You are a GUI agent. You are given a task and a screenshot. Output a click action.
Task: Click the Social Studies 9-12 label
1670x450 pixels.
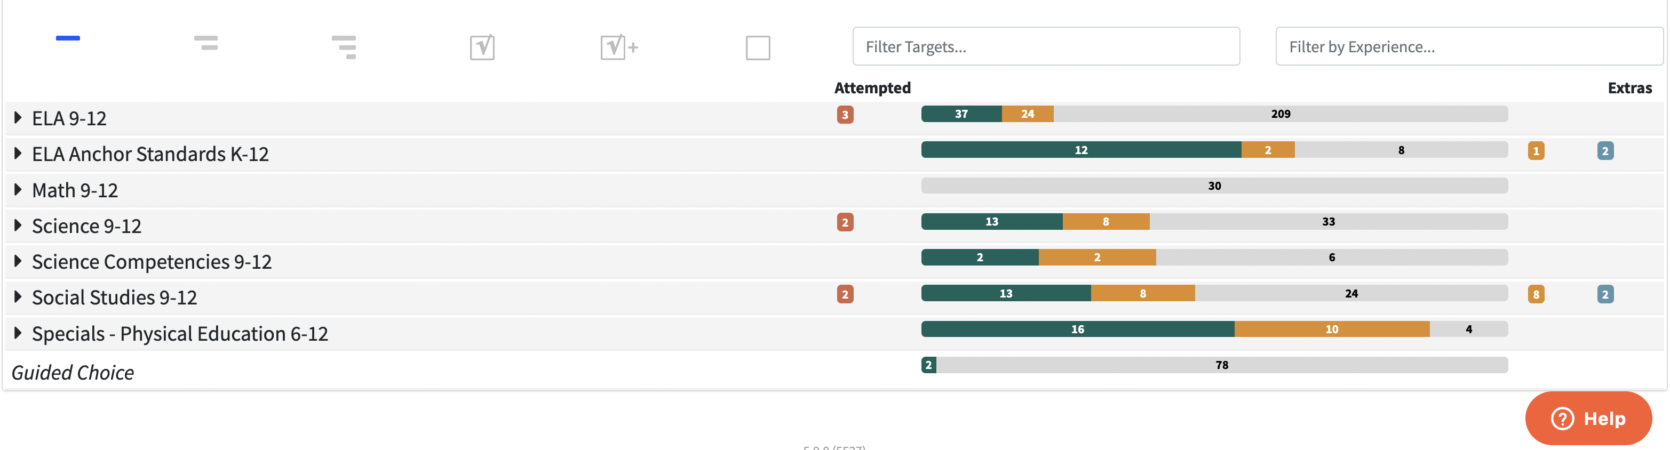click(x=114, y=298)
